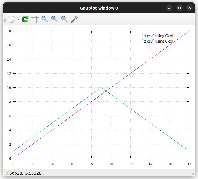This screenshot has width=198, height=179.
Task: Open the export dropdown arrow
Action: coord(18,19)
